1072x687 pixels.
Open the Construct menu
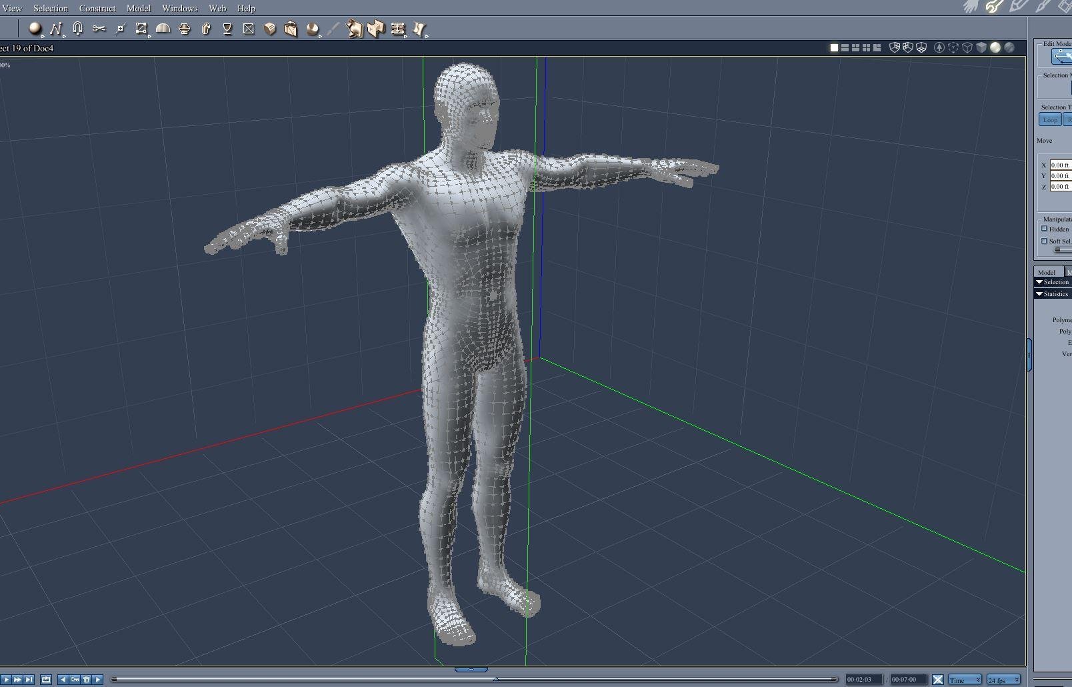coord(97,8)
